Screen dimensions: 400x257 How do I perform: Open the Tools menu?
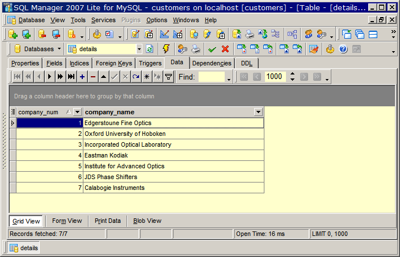78,20
